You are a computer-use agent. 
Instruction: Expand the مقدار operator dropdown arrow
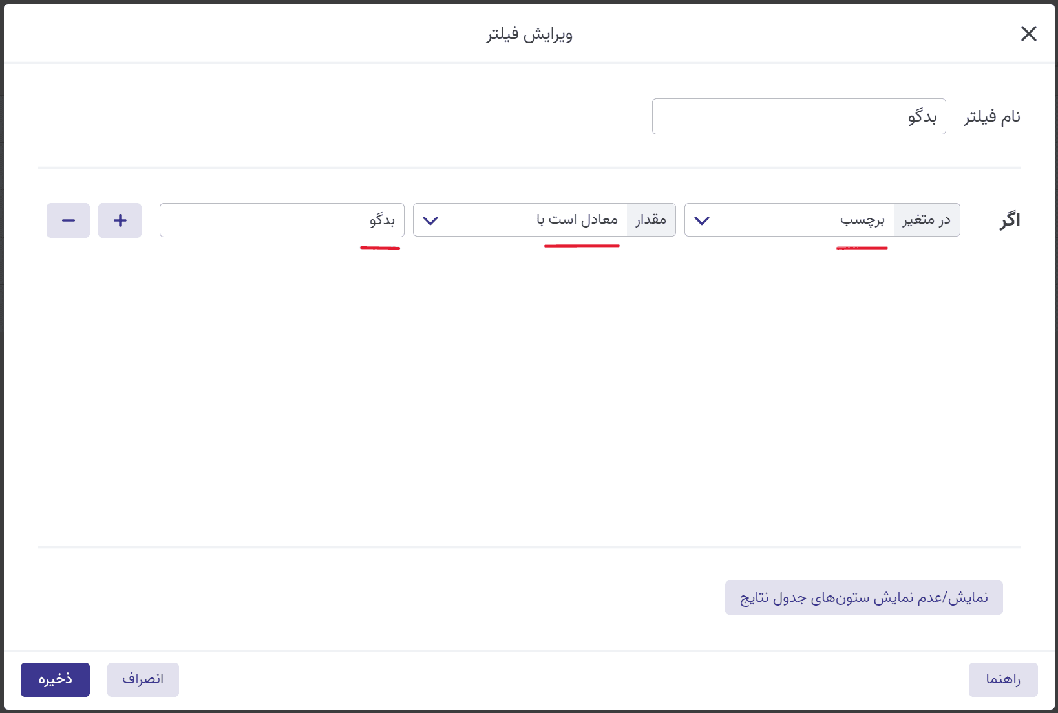coord(430,220)
